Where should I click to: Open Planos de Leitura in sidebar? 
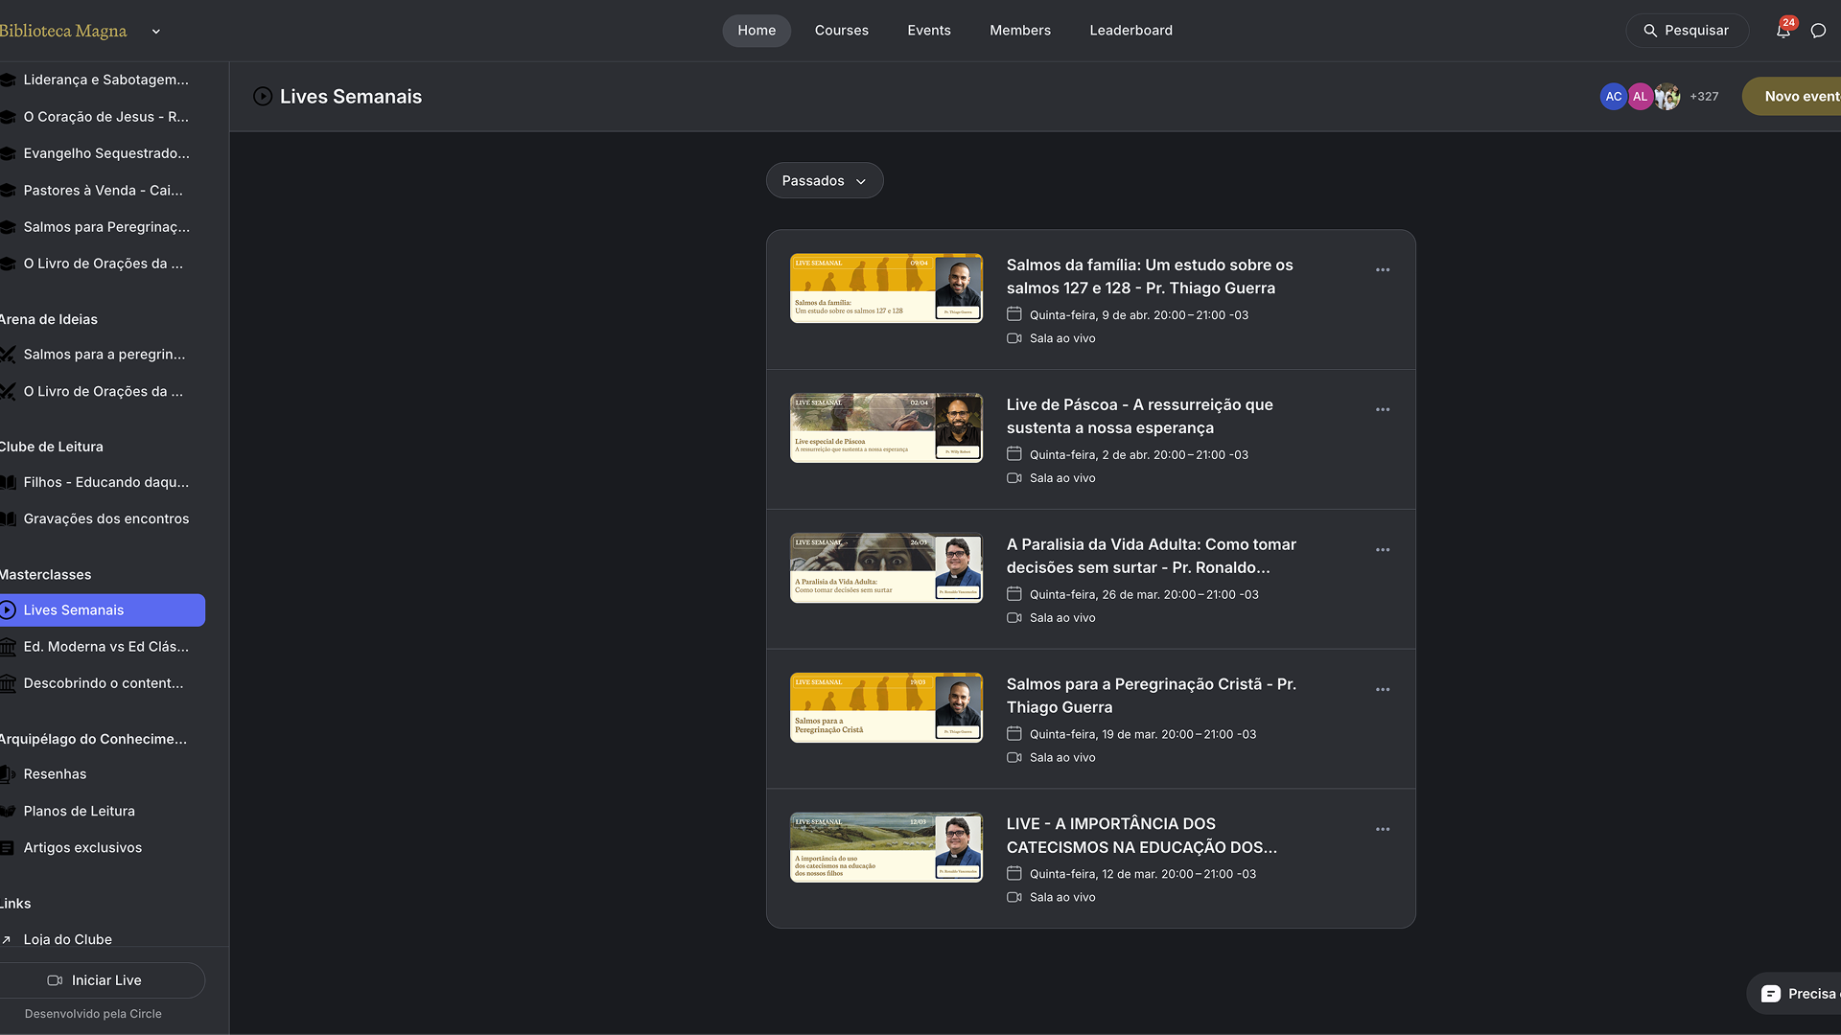103,812
